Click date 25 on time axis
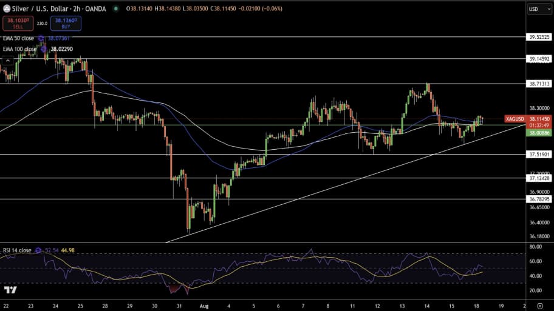This screenshot has width=554, height=311. pyautogui.click(x=80, y=306)
